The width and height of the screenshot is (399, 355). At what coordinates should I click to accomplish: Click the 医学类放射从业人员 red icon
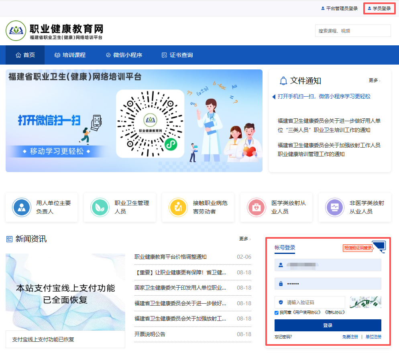pos(256,207)
